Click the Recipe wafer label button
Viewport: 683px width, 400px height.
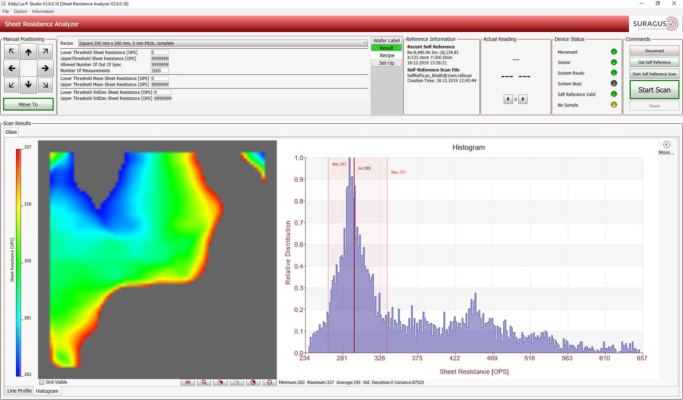pos(386,55)
